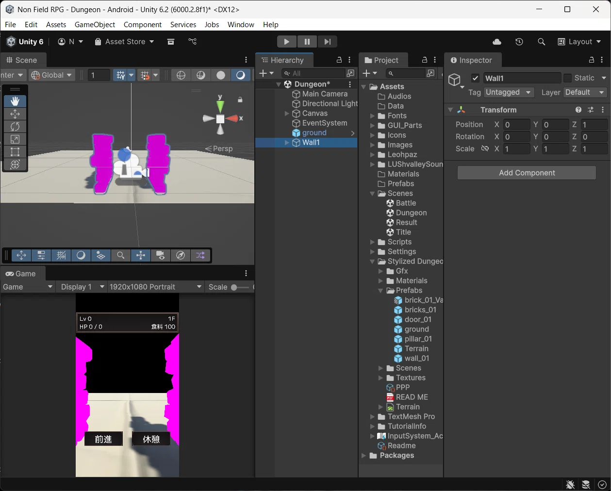
Task: Open the Component menu
Action: [143, 25]
